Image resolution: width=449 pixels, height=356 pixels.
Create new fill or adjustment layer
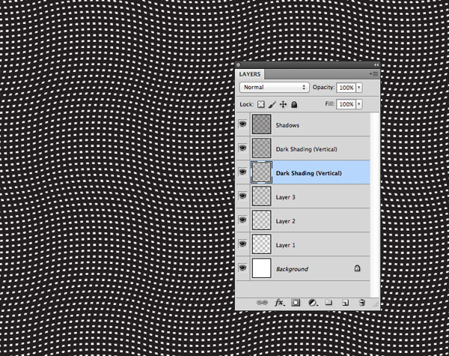point(312,303)
